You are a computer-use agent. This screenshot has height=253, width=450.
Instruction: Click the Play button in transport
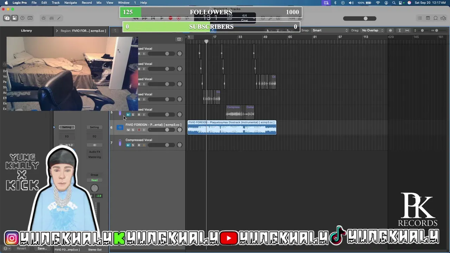point(162,18)
